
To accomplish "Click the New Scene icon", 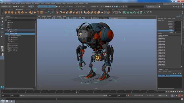I will click(x=14, y=7).
